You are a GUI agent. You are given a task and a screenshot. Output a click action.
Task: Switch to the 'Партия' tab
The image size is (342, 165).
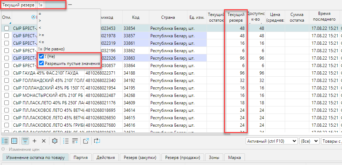coord(80,157)
